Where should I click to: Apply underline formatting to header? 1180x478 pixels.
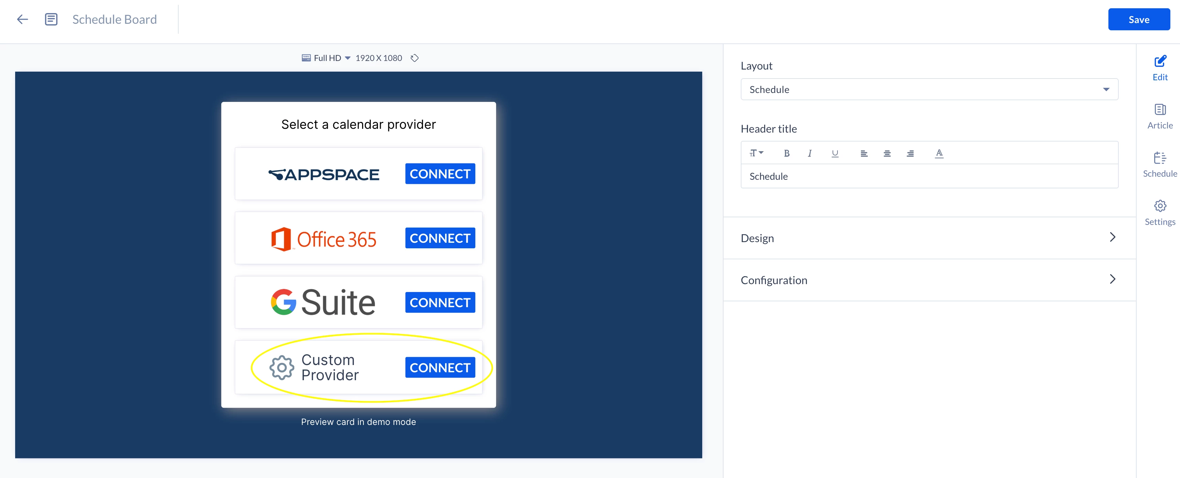835,154
